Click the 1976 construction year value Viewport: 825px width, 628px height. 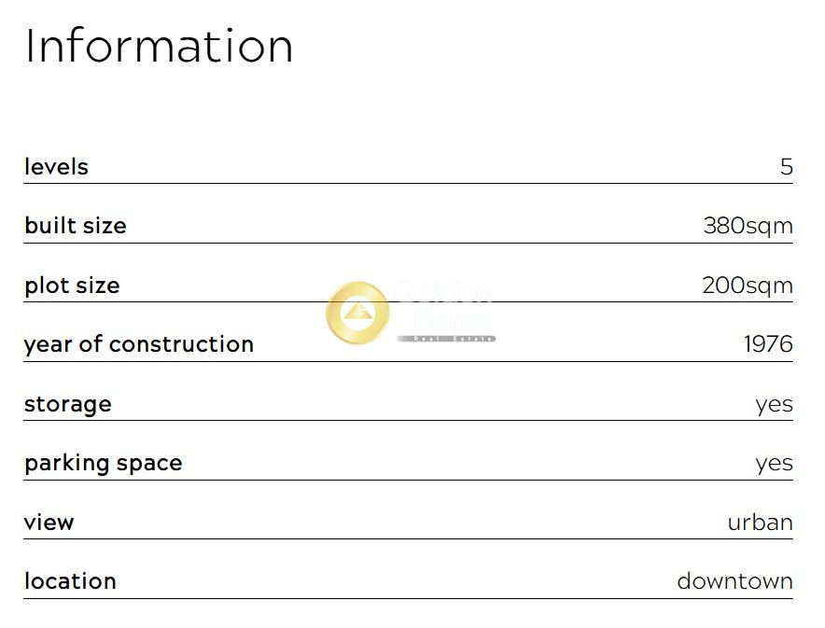pos(767,344)
